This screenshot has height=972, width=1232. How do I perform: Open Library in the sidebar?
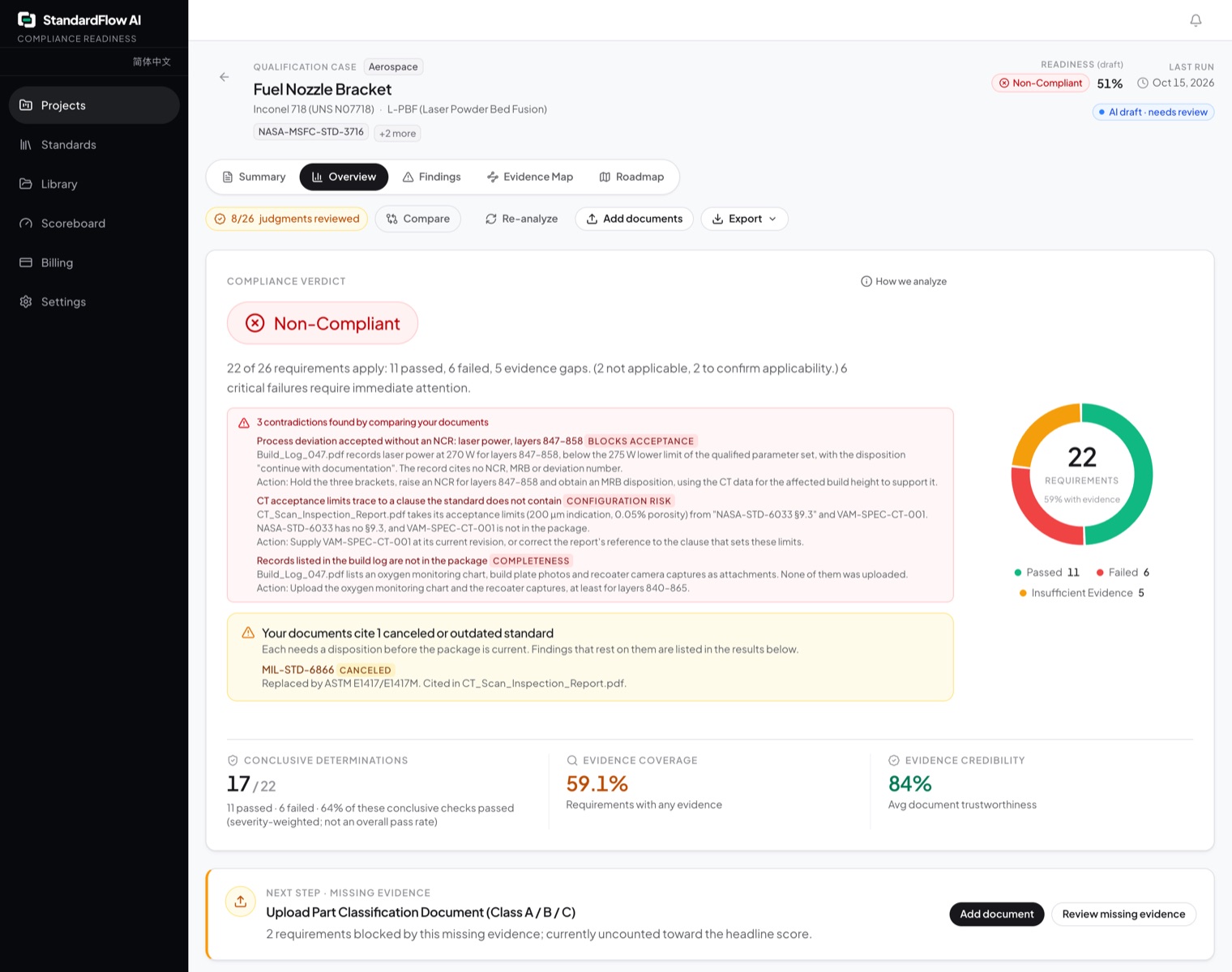coord(94,184)
